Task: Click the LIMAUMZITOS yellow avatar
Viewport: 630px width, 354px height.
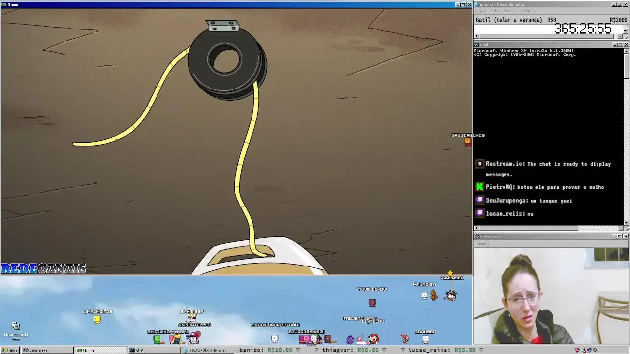Action: click(97, 320)
